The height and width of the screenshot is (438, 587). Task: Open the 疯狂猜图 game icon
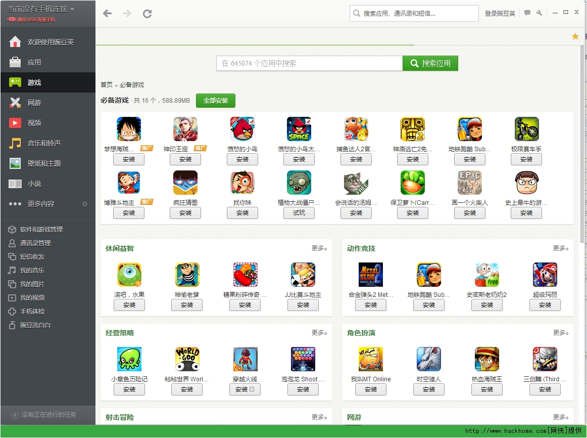pos(185,183)
